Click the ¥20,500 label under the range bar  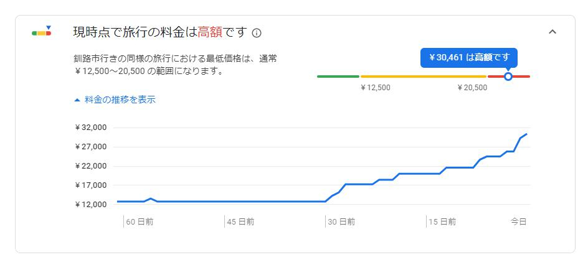[473, 88]
